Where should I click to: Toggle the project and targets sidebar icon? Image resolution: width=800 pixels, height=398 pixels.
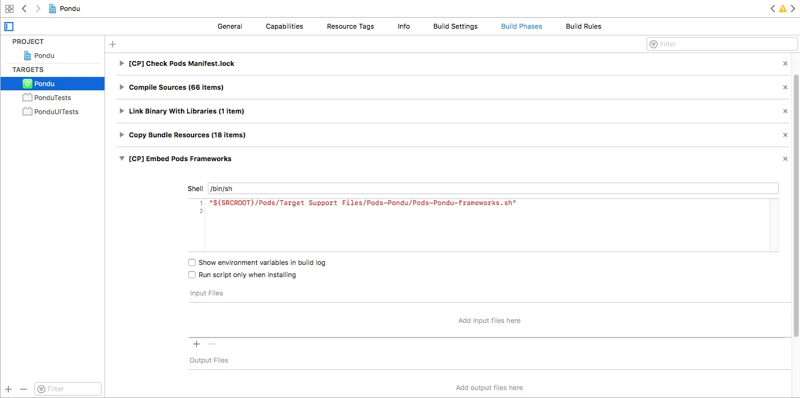[x=9, y=26]
